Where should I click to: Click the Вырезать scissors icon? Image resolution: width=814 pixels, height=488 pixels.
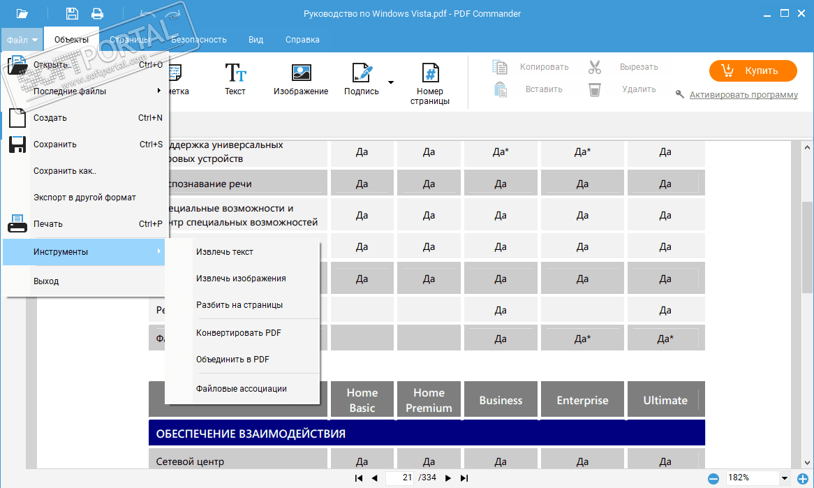tap(595, 67)
